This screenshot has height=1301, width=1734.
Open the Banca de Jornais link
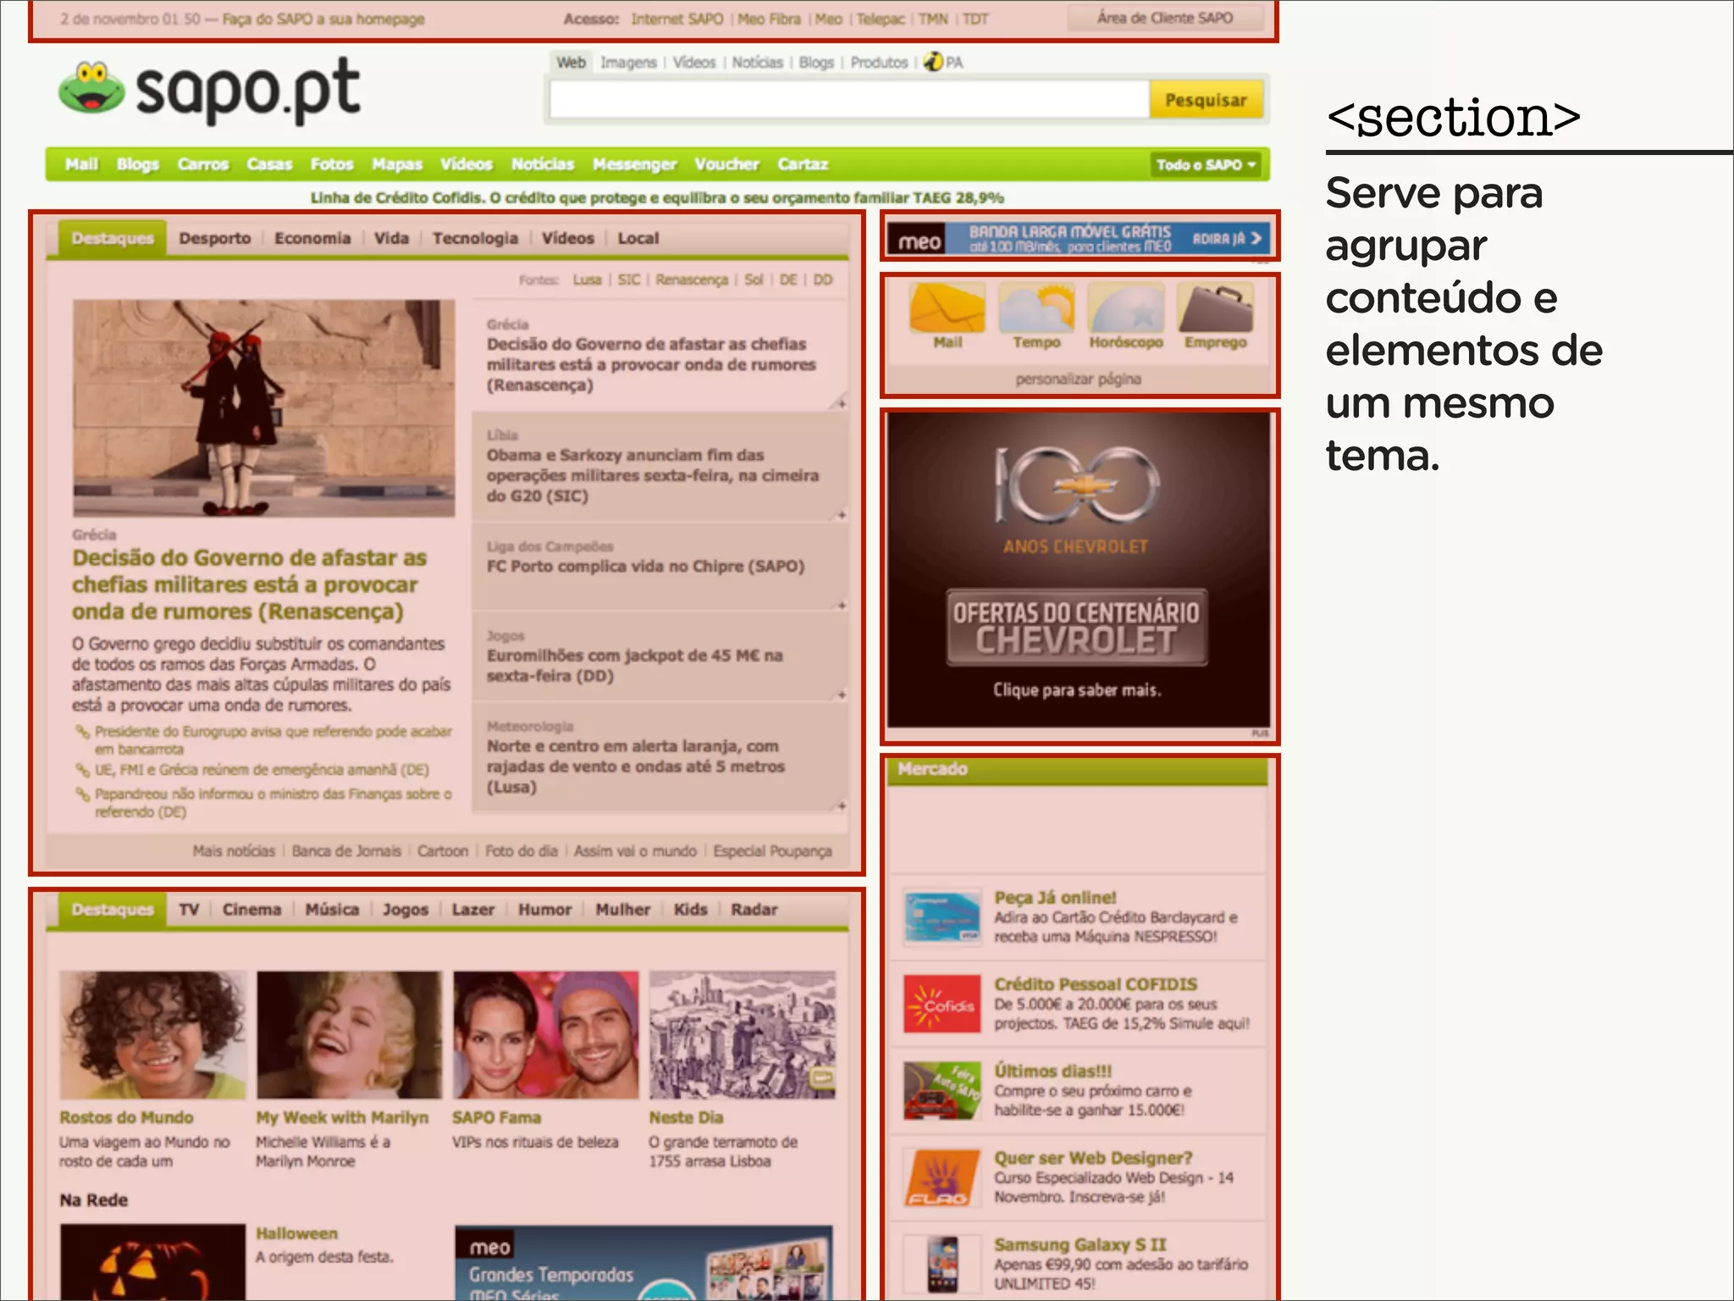coord(346,850)
